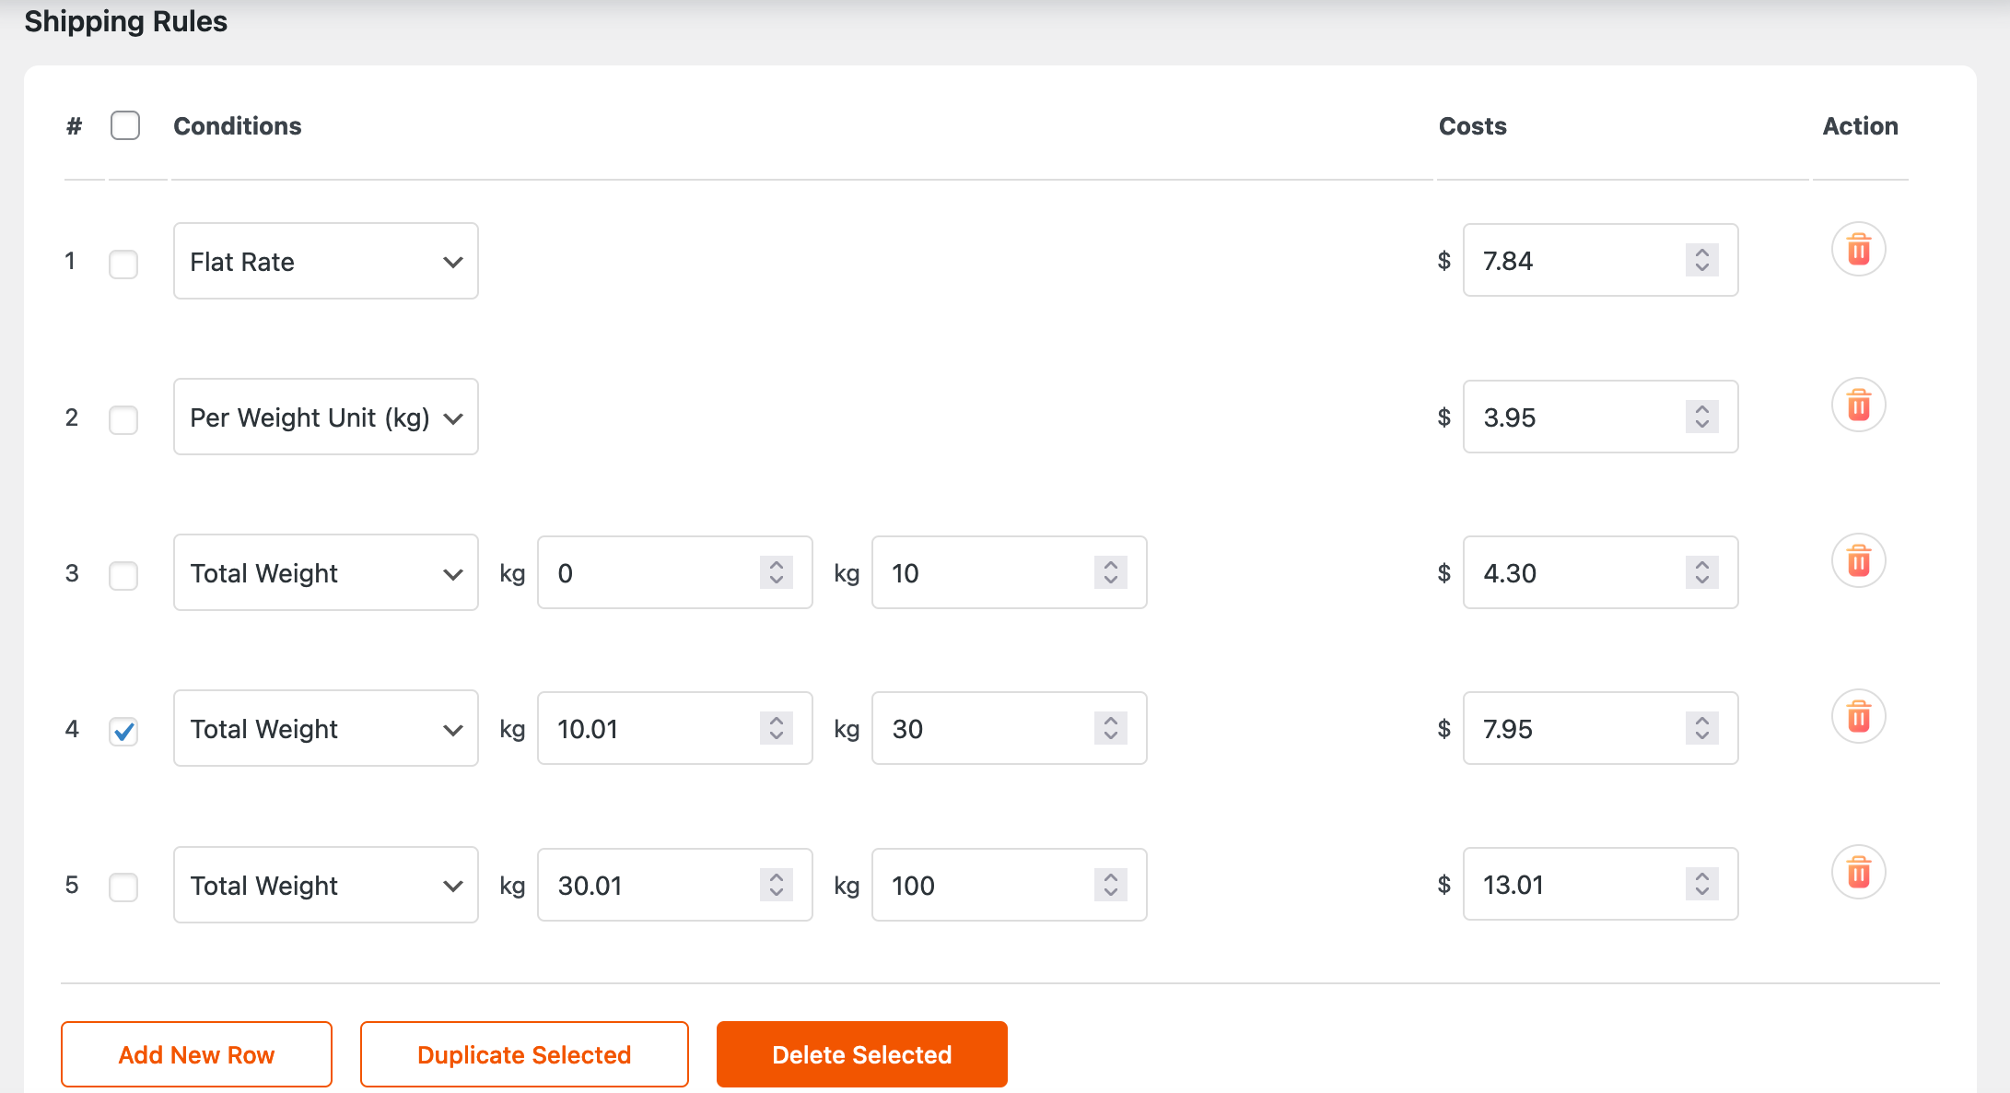Edit the 4.30 cost field
Viewport: 2010px width, 1093px height.
(1601, 572)
